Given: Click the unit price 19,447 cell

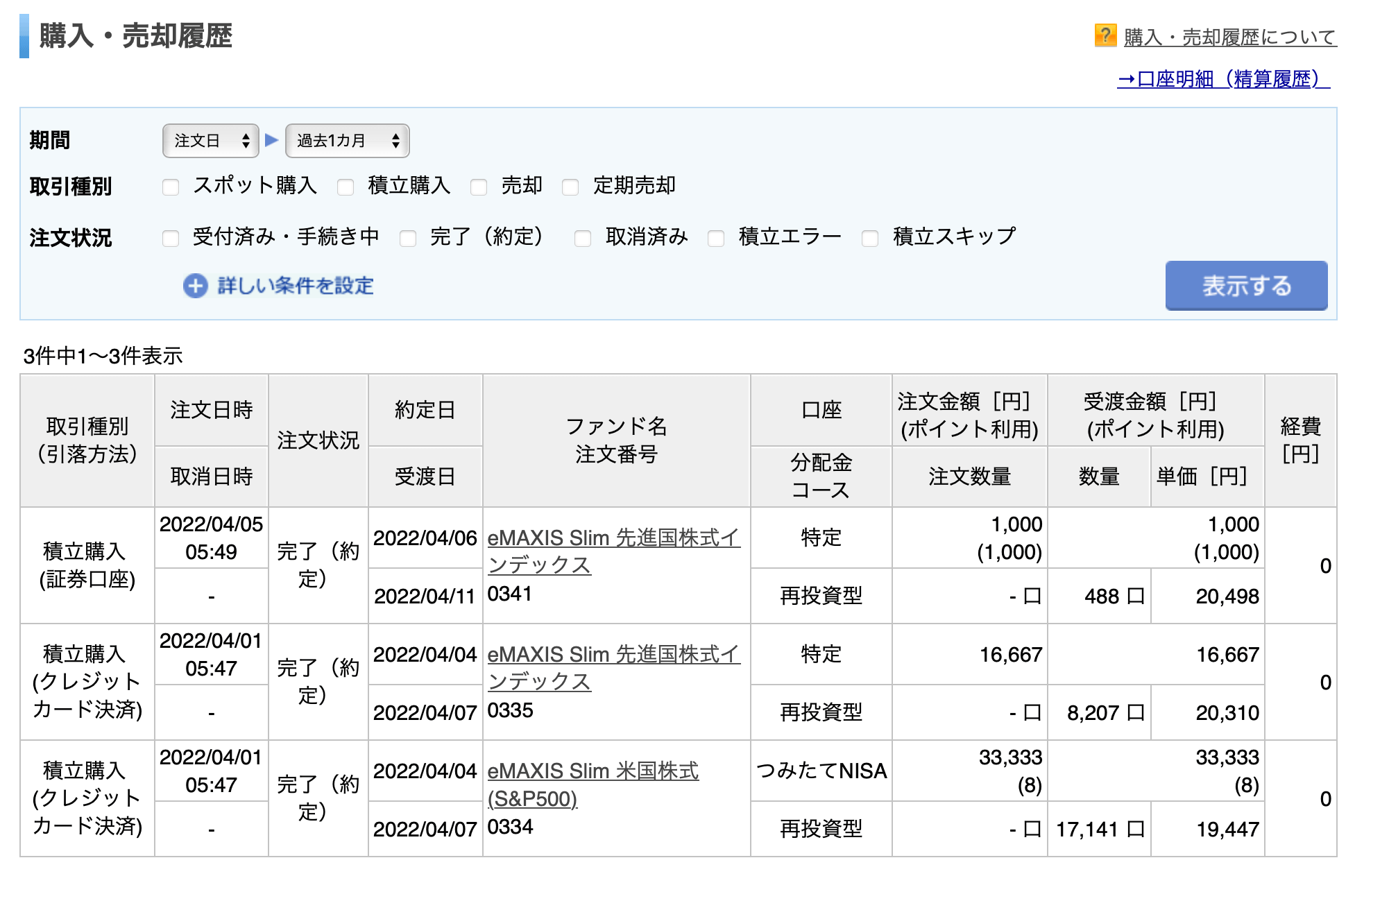Looking at the screenshot, I should click(1208, 829).
